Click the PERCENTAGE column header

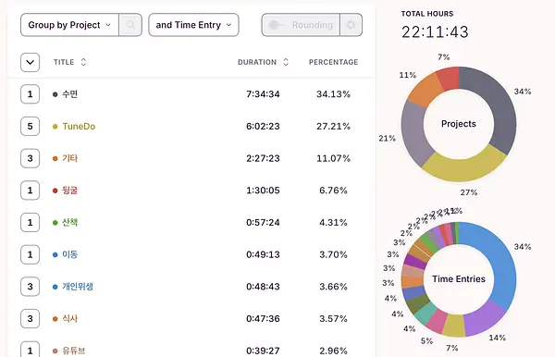(x=333, y=62)
